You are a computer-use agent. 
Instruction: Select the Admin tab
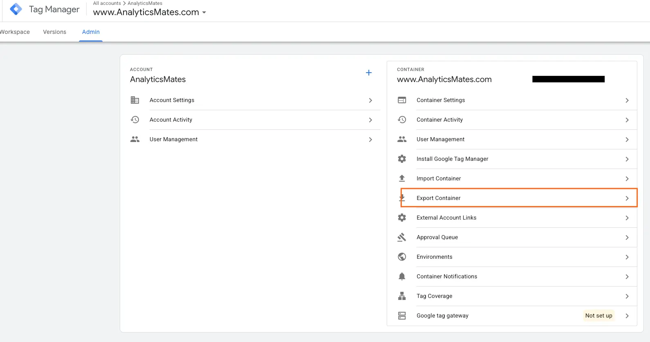91,32
